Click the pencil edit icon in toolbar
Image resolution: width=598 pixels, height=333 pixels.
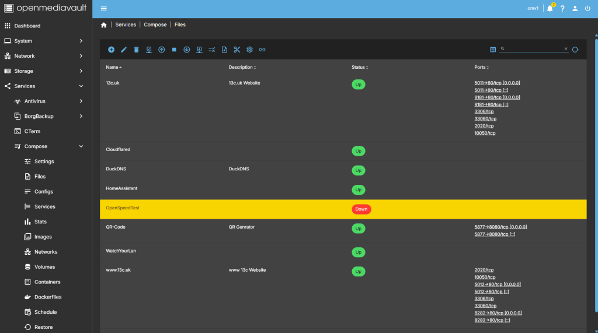pyautogui.click(x=124, y=50)
